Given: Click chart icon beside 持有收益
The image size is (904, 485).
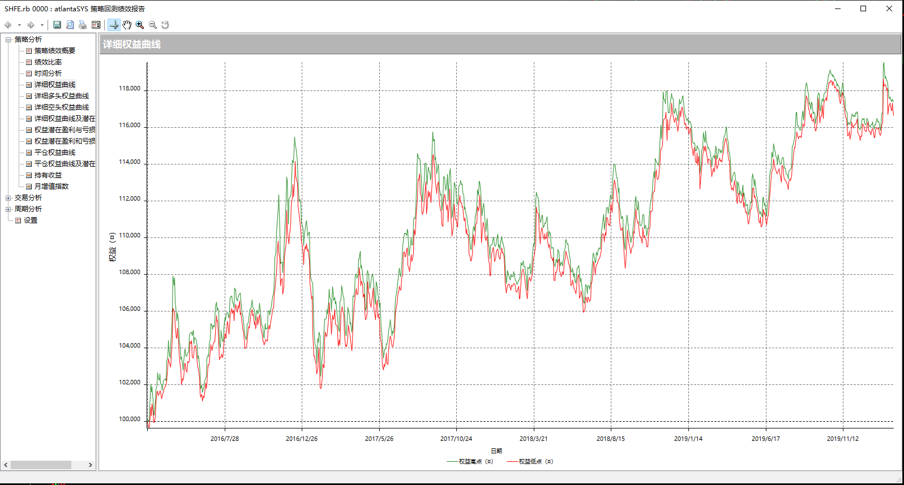Looking at the screenshot, I should (29, 175).
